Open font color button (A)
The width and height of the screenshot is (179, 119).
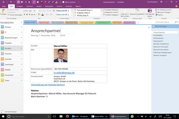pyautogui.click(x=42, y=15)
